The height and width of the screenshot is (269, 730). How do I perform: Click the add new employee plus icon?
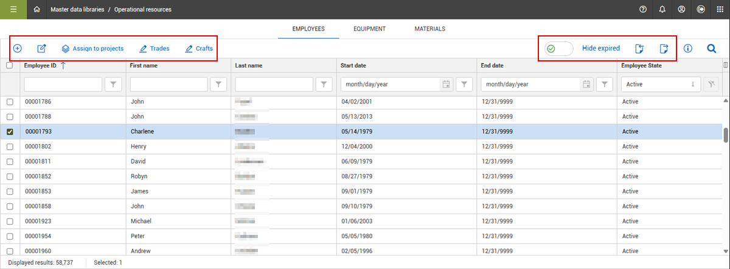[x=18, y=49]
